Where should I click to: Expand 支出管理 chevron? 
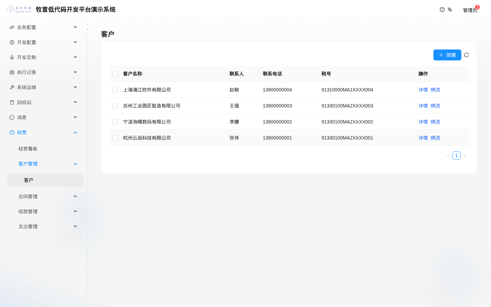coord(75,226)
